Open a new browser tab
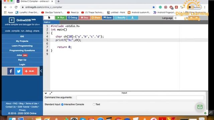 pyautogui.click(x=59, y=1)
